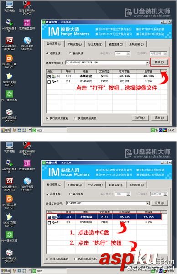
Task: Click NTFS cell in highlighted row of lower window
Action: pos(105,216)
